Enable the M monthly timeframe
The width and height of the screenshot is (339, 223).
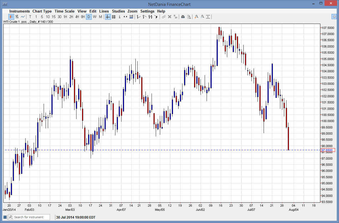[x=100, y=17]
